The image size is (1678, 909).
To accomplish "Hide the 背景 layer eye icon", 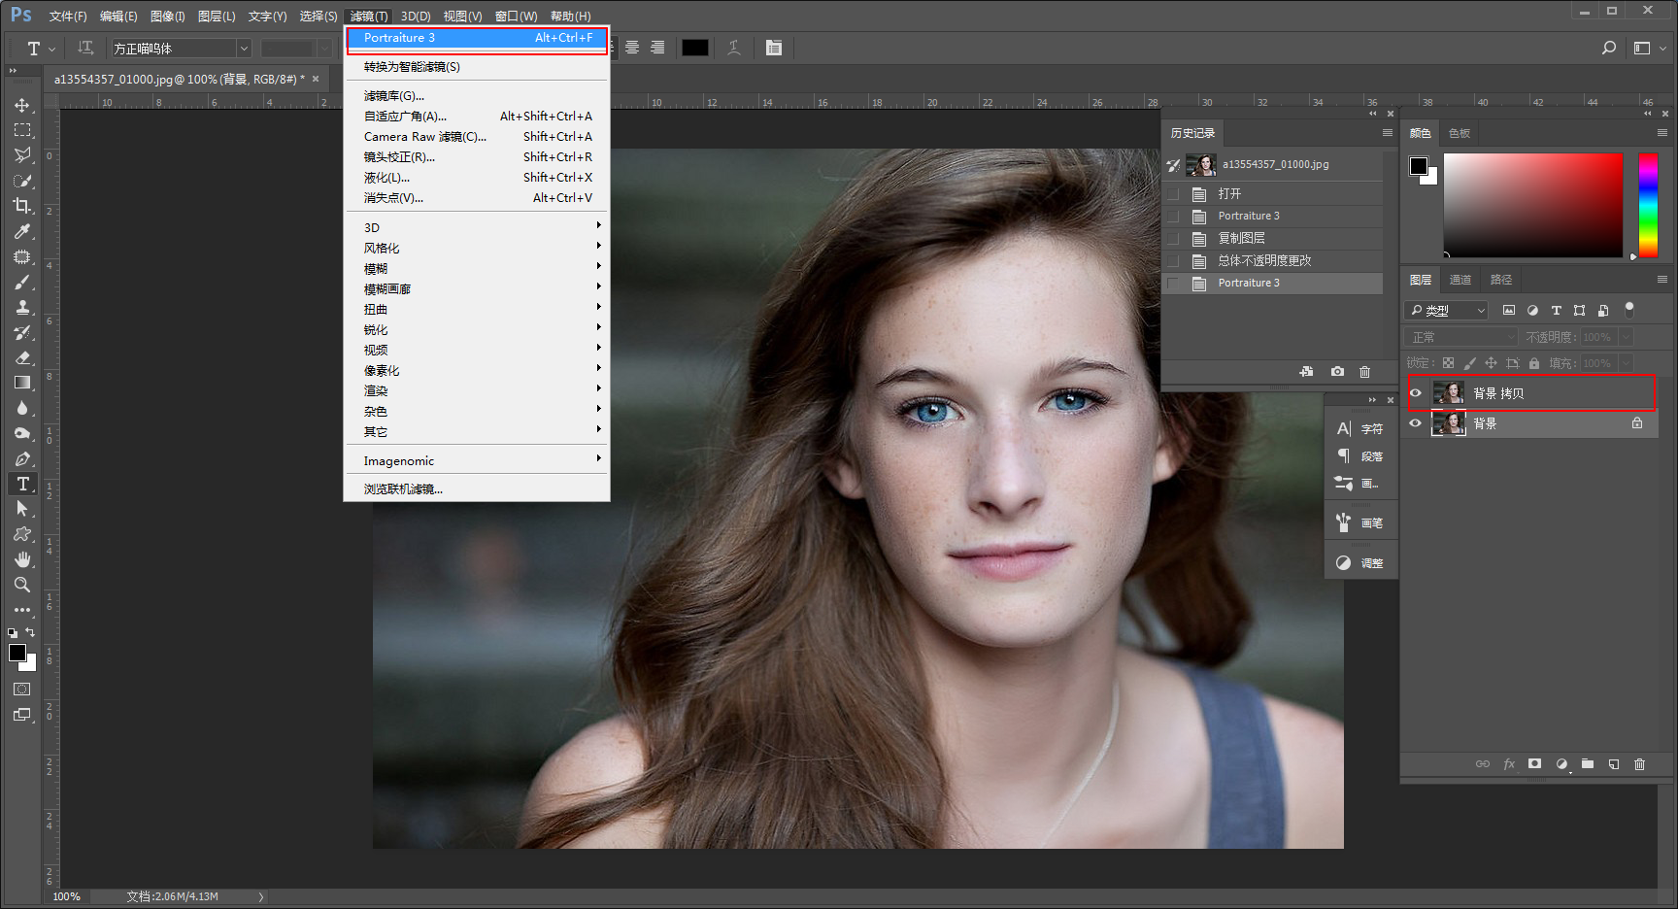I will click(x=1416, y=423).
